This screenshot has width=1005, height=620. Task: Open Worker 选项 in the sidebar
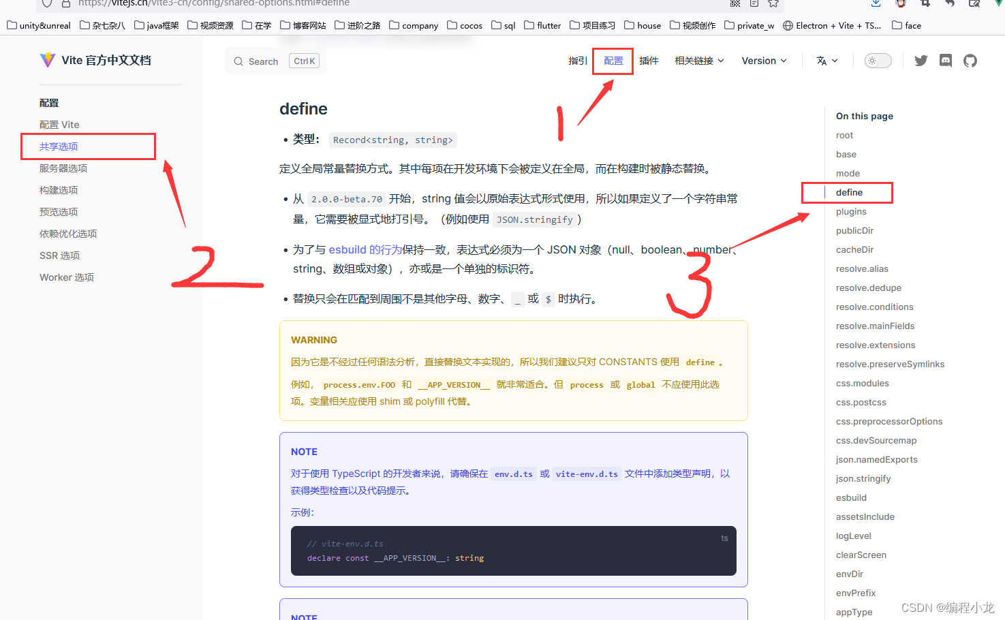[67, 277]
